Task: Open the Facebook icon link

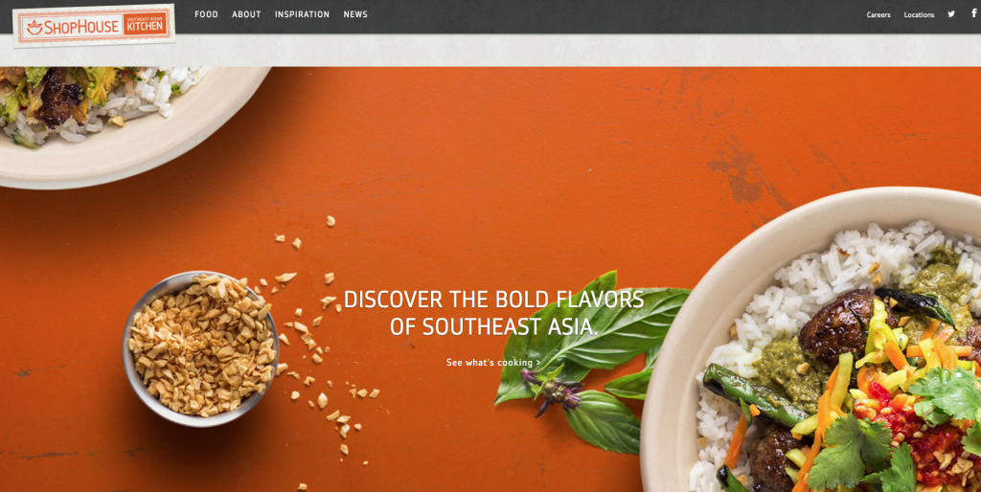Action: coord(974,13)
